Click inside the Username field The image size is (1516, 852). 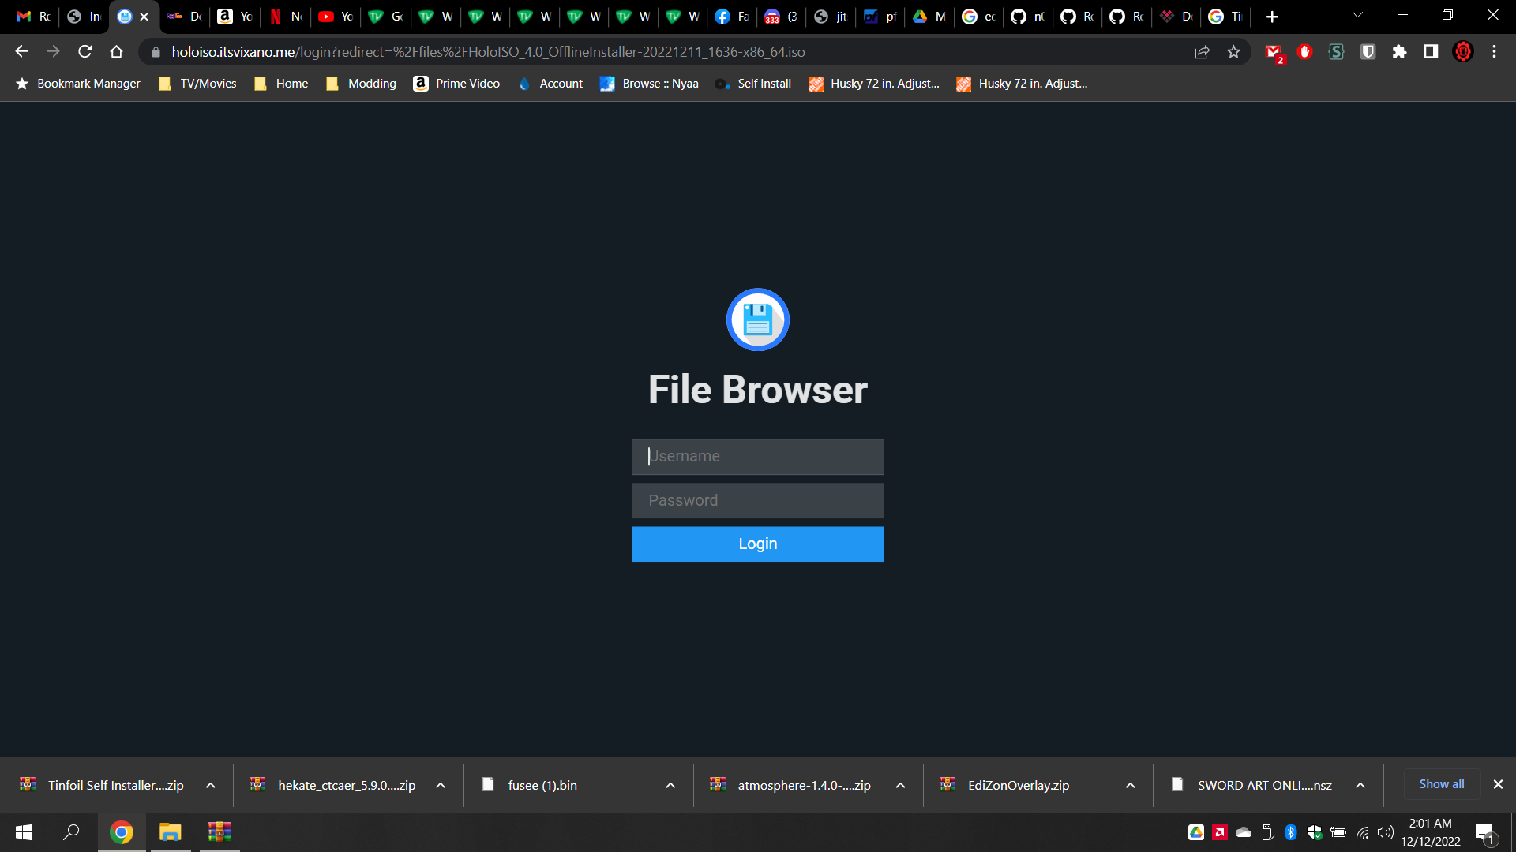(757, 456)
